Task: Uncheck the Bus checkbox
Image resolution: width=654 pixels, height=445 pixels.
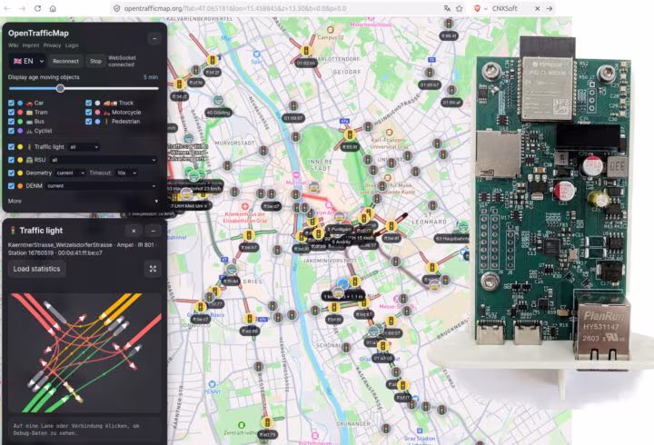Action: pyautogui.click(x=11, y=122)
